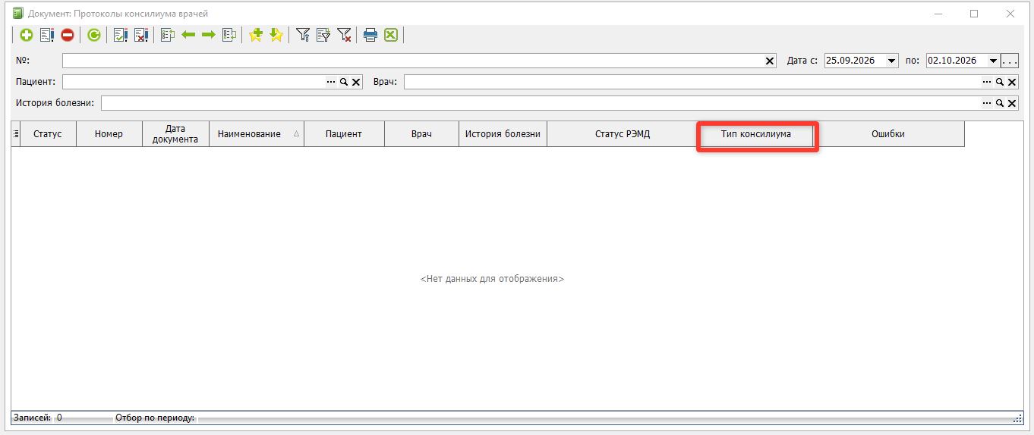Image resolution: width=1034 pixels, height=435 pixels.
Task: Open the filter settings funnel icon
Action: [x=303, y=35]
